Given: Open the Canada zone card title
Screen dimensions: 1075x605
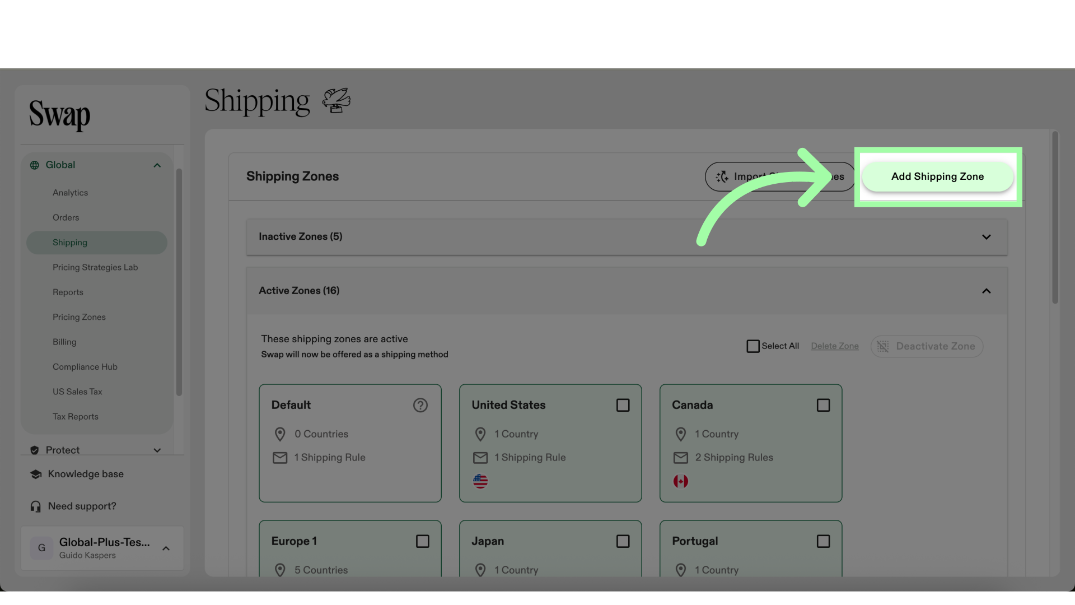Looking at the screenshot, I should (x=692, y=405).
